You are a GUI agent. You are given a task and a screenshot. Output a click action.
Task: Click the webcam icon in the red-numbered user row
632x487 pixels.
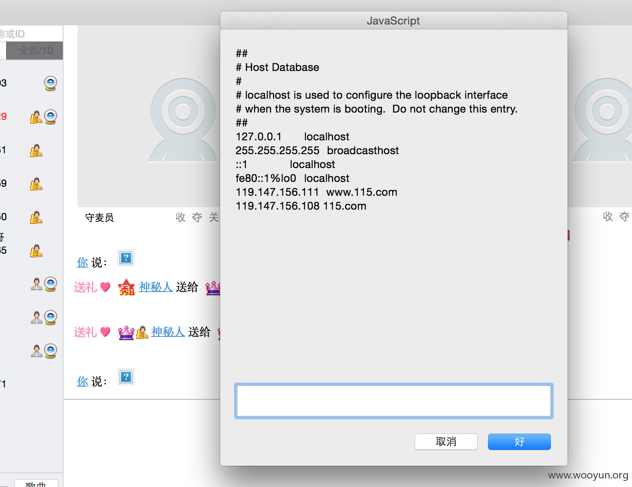tap(51, 117)
